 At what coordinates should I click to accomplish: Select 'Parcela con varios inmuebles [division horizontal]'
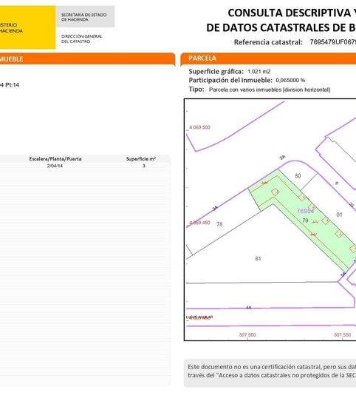coord(270,90)
